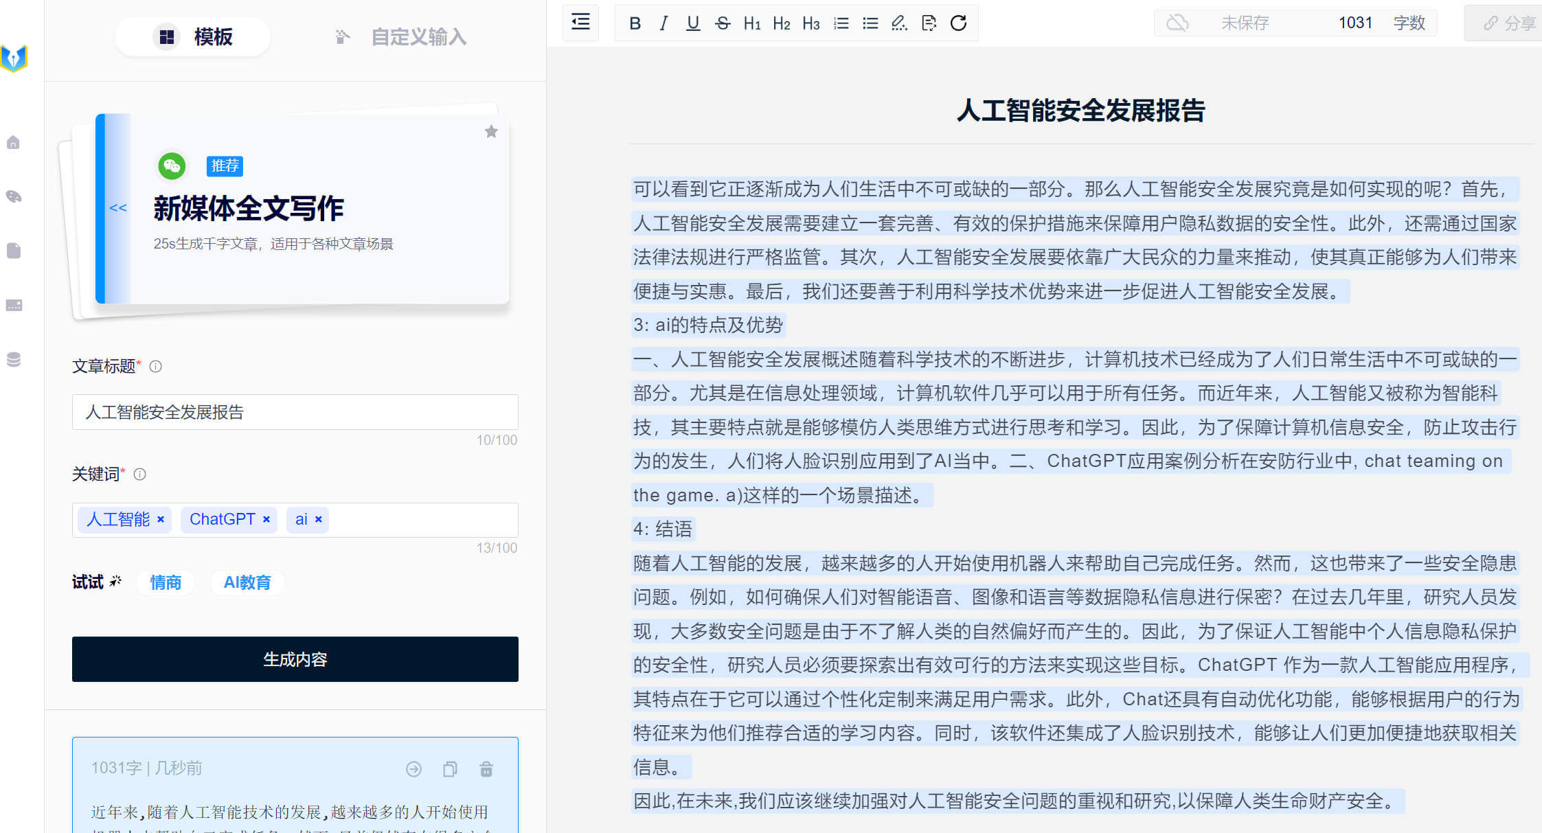Remove the 人工智能 keyword tag

[x=161, y=519]
